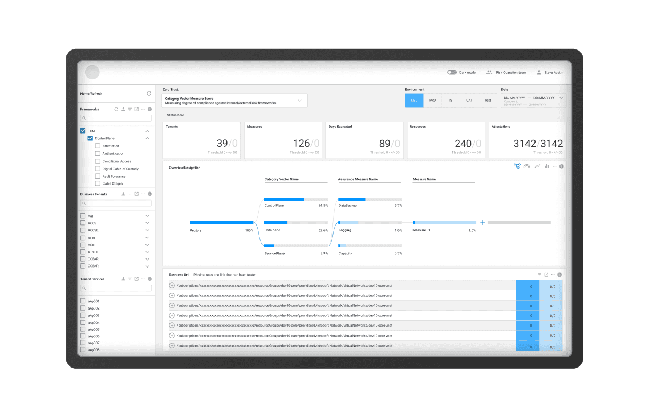Show Tenant Services info icon
Viewport: 649px width, 417px height.
pyautogui.click(x=150, y=279)
